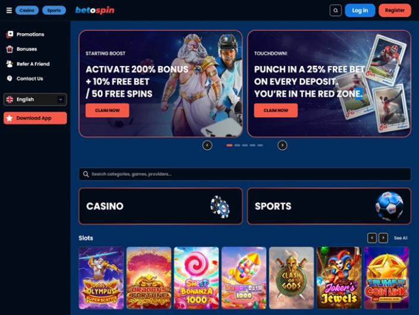Show previous banner with carousel left arrow

(x=207, y=146)
